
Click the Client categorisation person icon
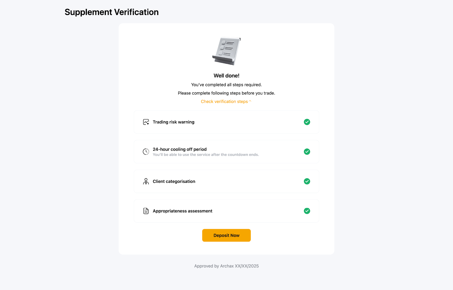pyautogui.click(x=146, y=181)
